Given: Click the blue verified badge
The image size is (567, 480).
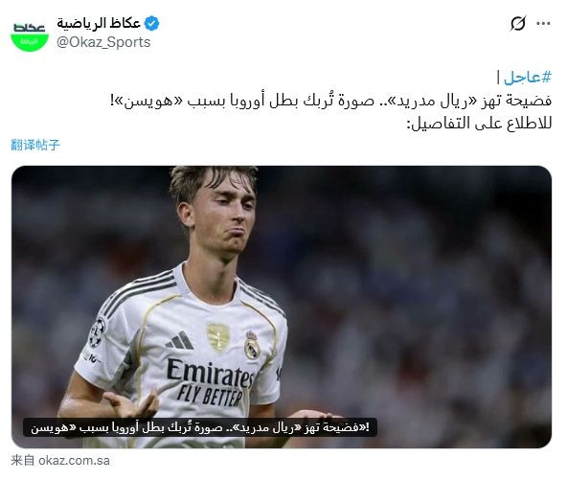Looking at the screenshot, I should (x=151, y=24).
